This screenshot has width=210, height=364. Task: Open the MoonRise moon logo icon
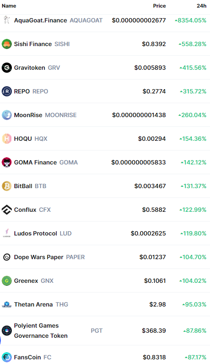click(x=6, y=115)
